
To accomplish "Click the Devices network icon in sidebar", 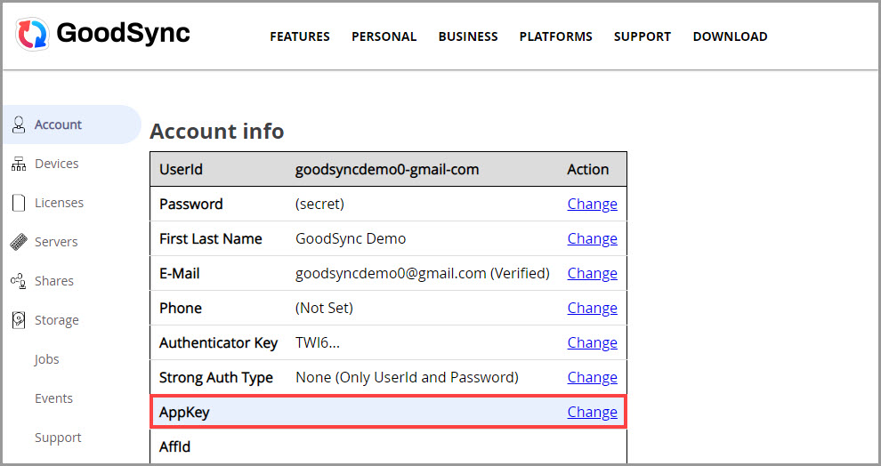I will pyautogui.click(x=19, y=164).
